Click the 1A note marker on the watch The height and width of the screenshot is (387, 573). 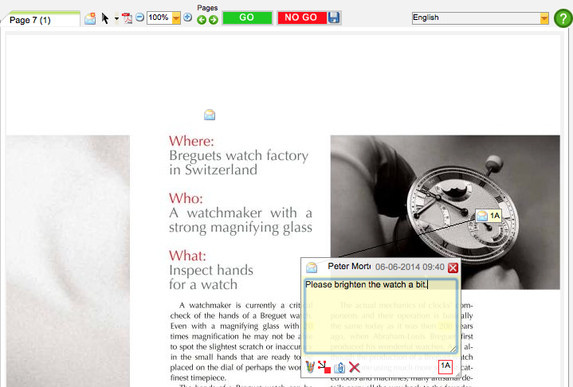pos(489,216)
